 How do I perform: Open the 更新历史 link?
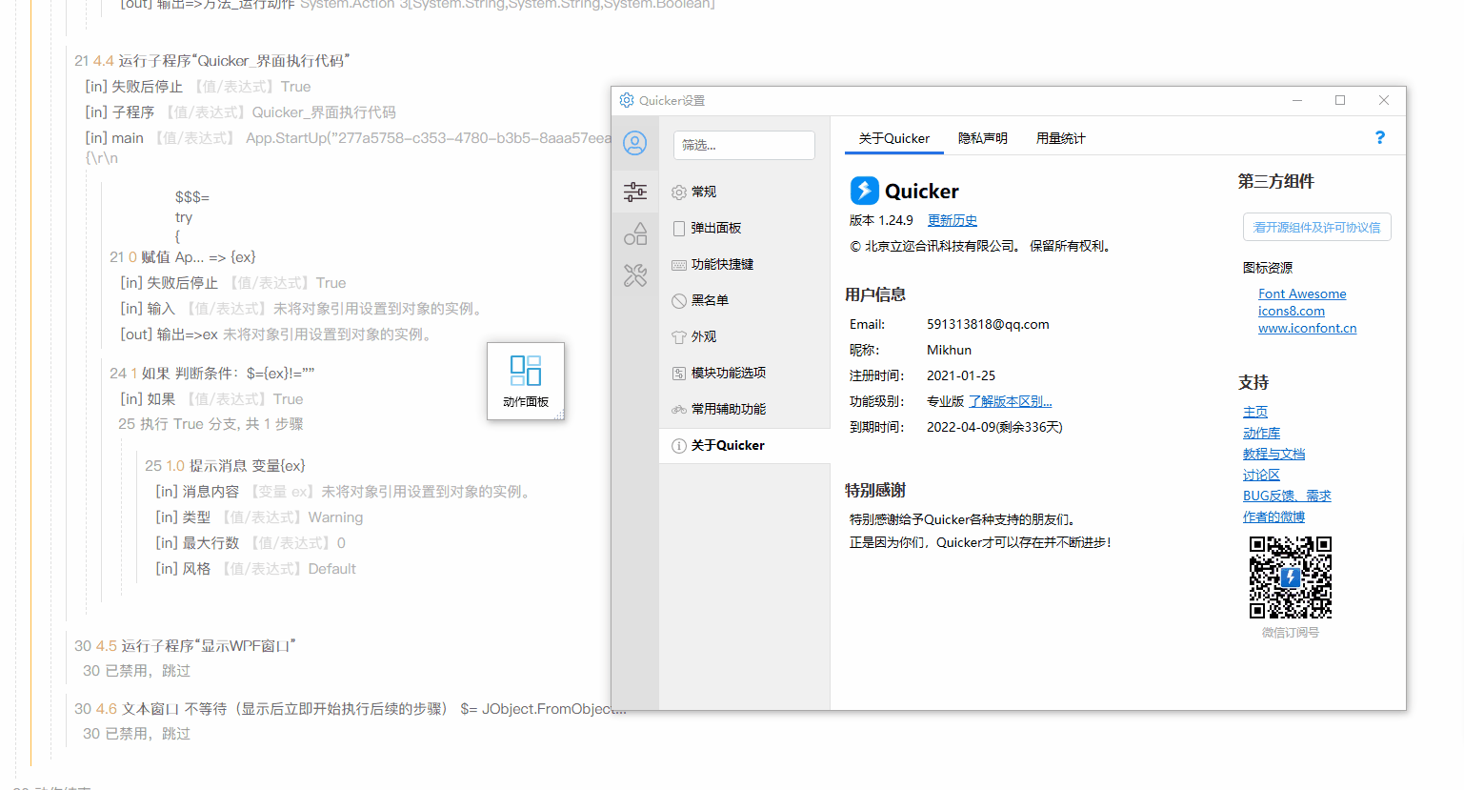pyautogui.click(x=952, y=220)
